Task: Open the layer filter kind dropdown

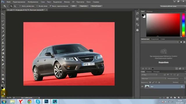Action: point(149,75)
